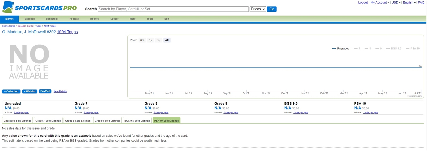The height and width of the screenshot is (151, 427).
Task: Click the No Image Available placeholder
Action: point(29,62)
